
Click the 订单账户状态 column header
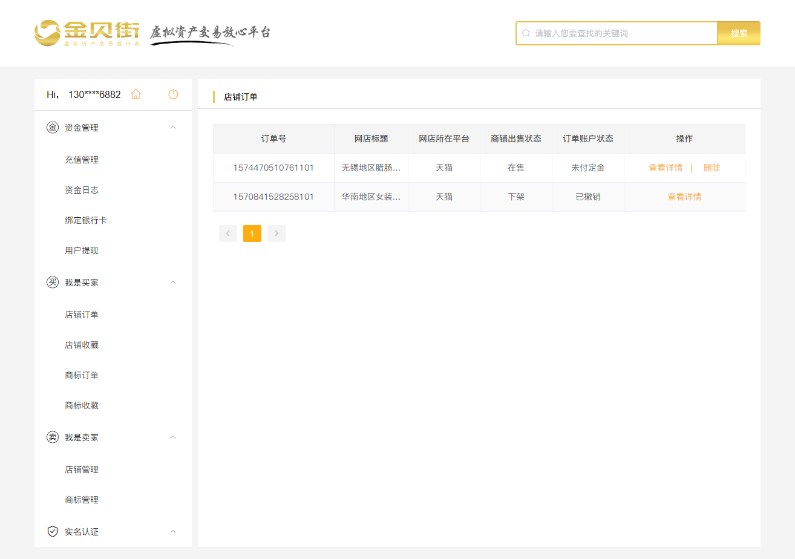click(588, 139)
